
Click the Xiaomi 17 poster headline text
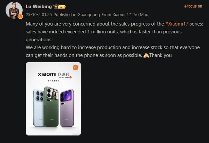tap(53, 74)
